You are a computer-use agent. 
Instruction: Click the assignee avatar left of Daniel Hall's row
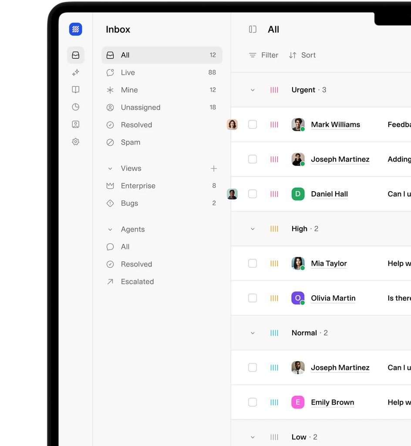232,194
